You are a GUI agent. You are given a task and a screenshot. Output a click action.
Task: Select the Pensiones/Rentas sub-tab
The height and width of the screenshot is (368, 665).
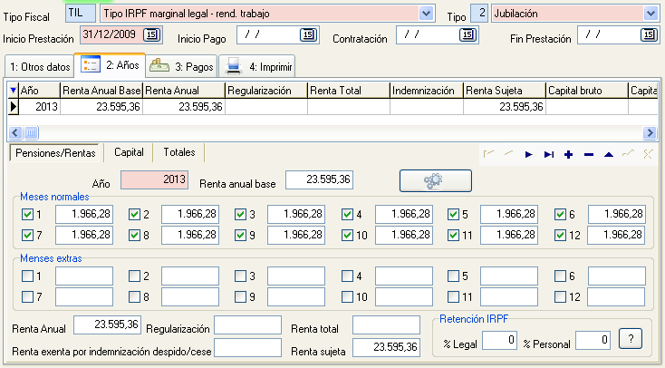55,153
